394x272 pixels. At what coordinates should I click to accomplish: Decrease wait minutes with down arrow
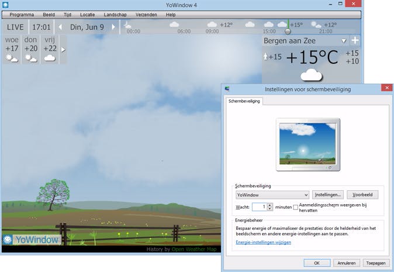coord(270,209)
